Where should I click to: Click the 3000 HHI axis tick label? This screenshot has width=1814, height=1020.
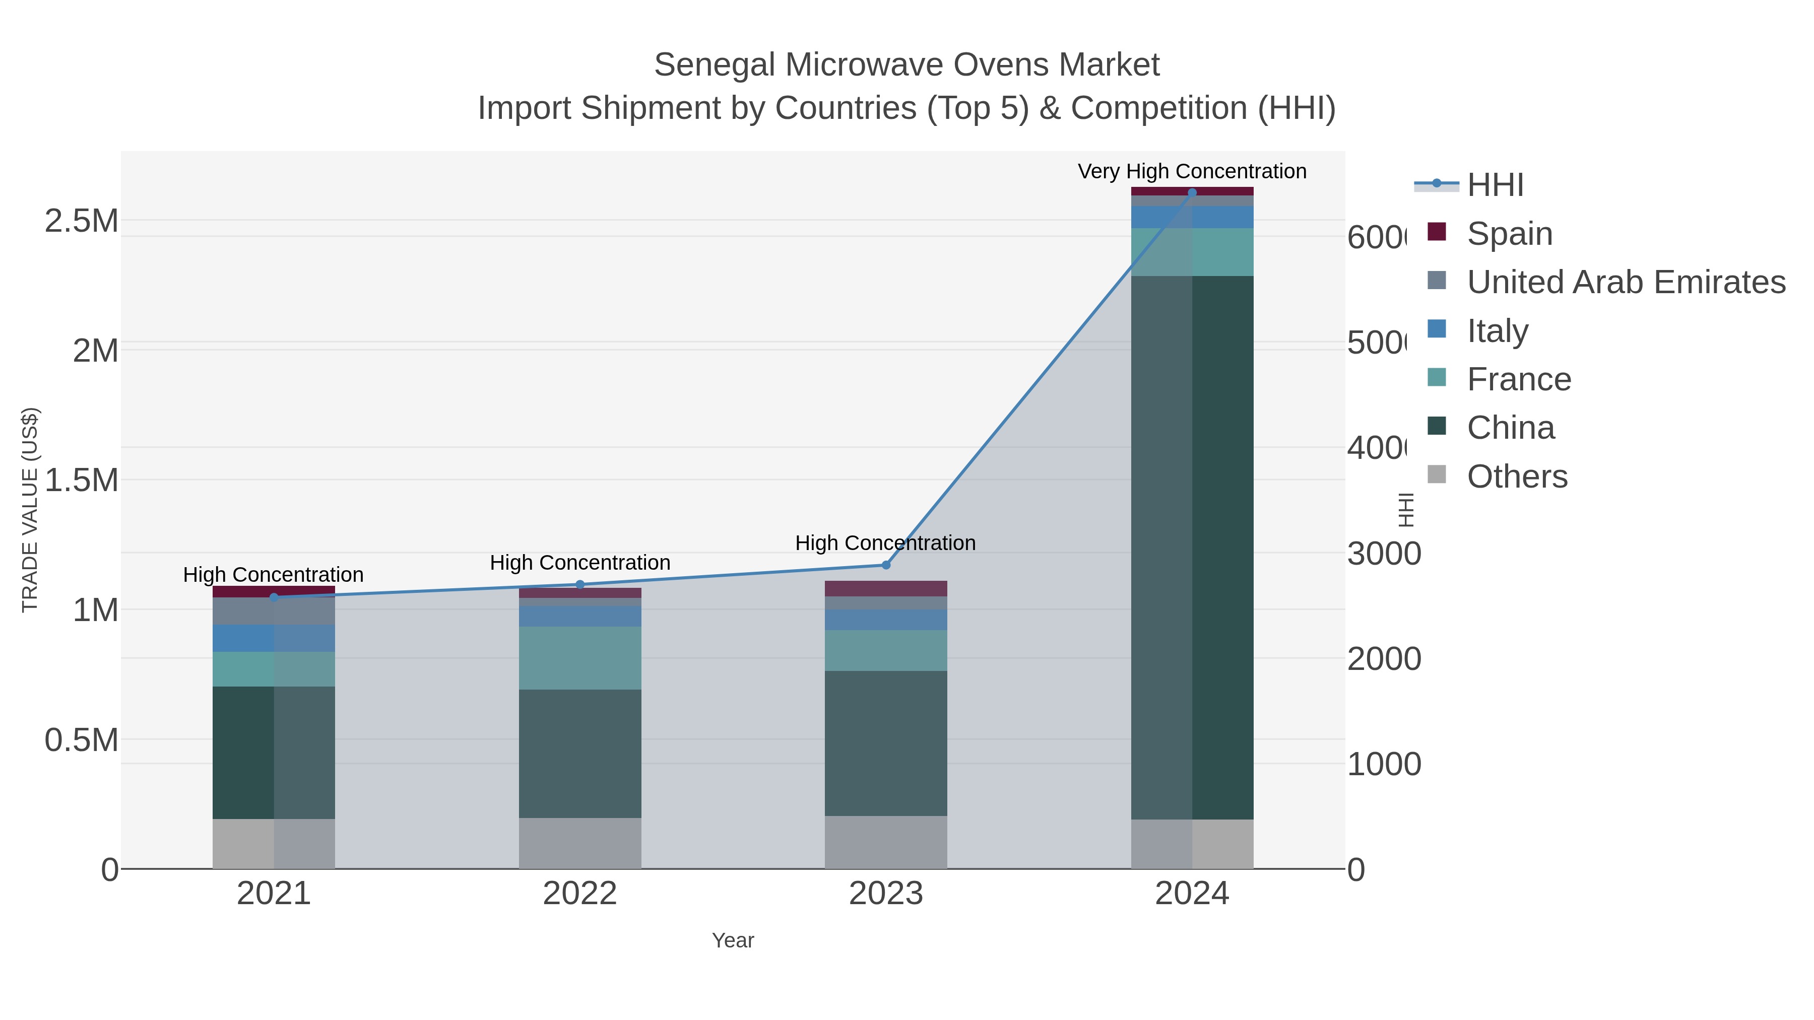tap(1384, 553)
